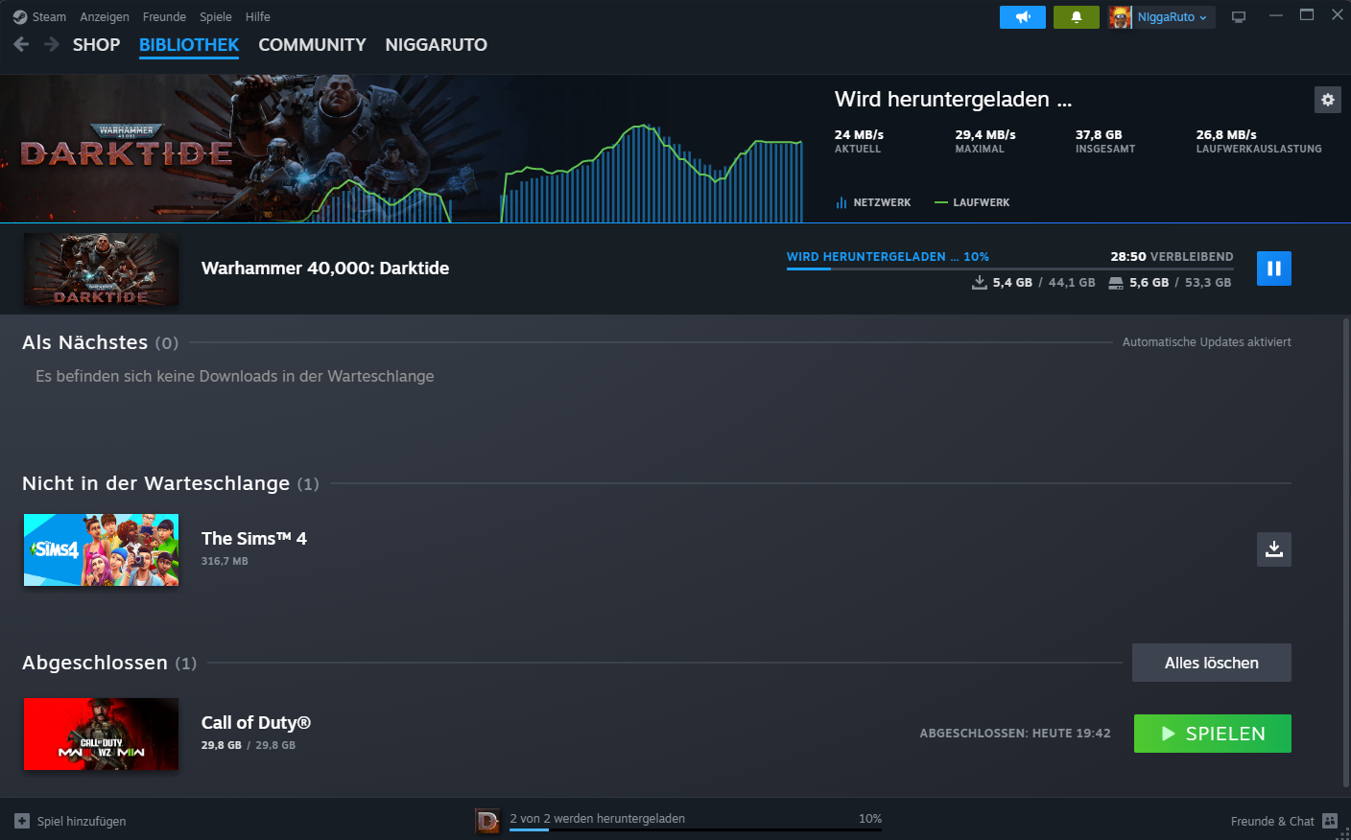This screenshot has height=840, width=1351.
Task: Open the Steam menu
Action: point(49,17)
